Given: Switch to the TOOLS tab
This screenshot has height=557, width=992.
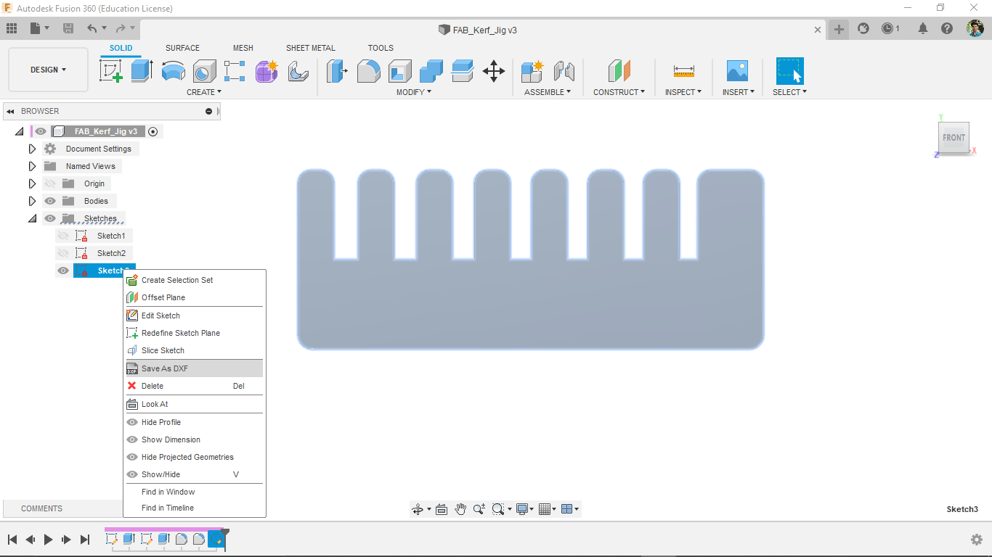Looking at the screenshot, I should coord(381,48).
